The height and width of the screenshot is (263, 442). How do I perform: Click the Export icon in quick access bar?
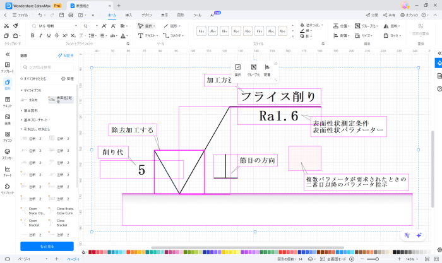tap(81, 15)
